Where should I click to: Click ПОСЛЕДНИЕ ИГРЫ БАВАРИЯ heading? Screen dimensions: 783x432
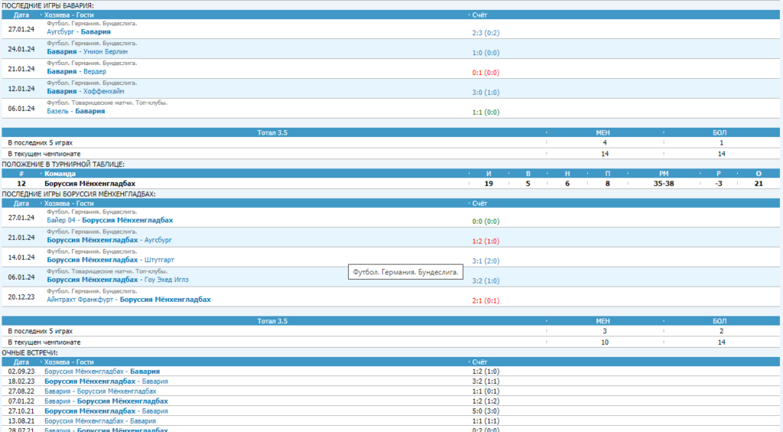pos(47,5)
